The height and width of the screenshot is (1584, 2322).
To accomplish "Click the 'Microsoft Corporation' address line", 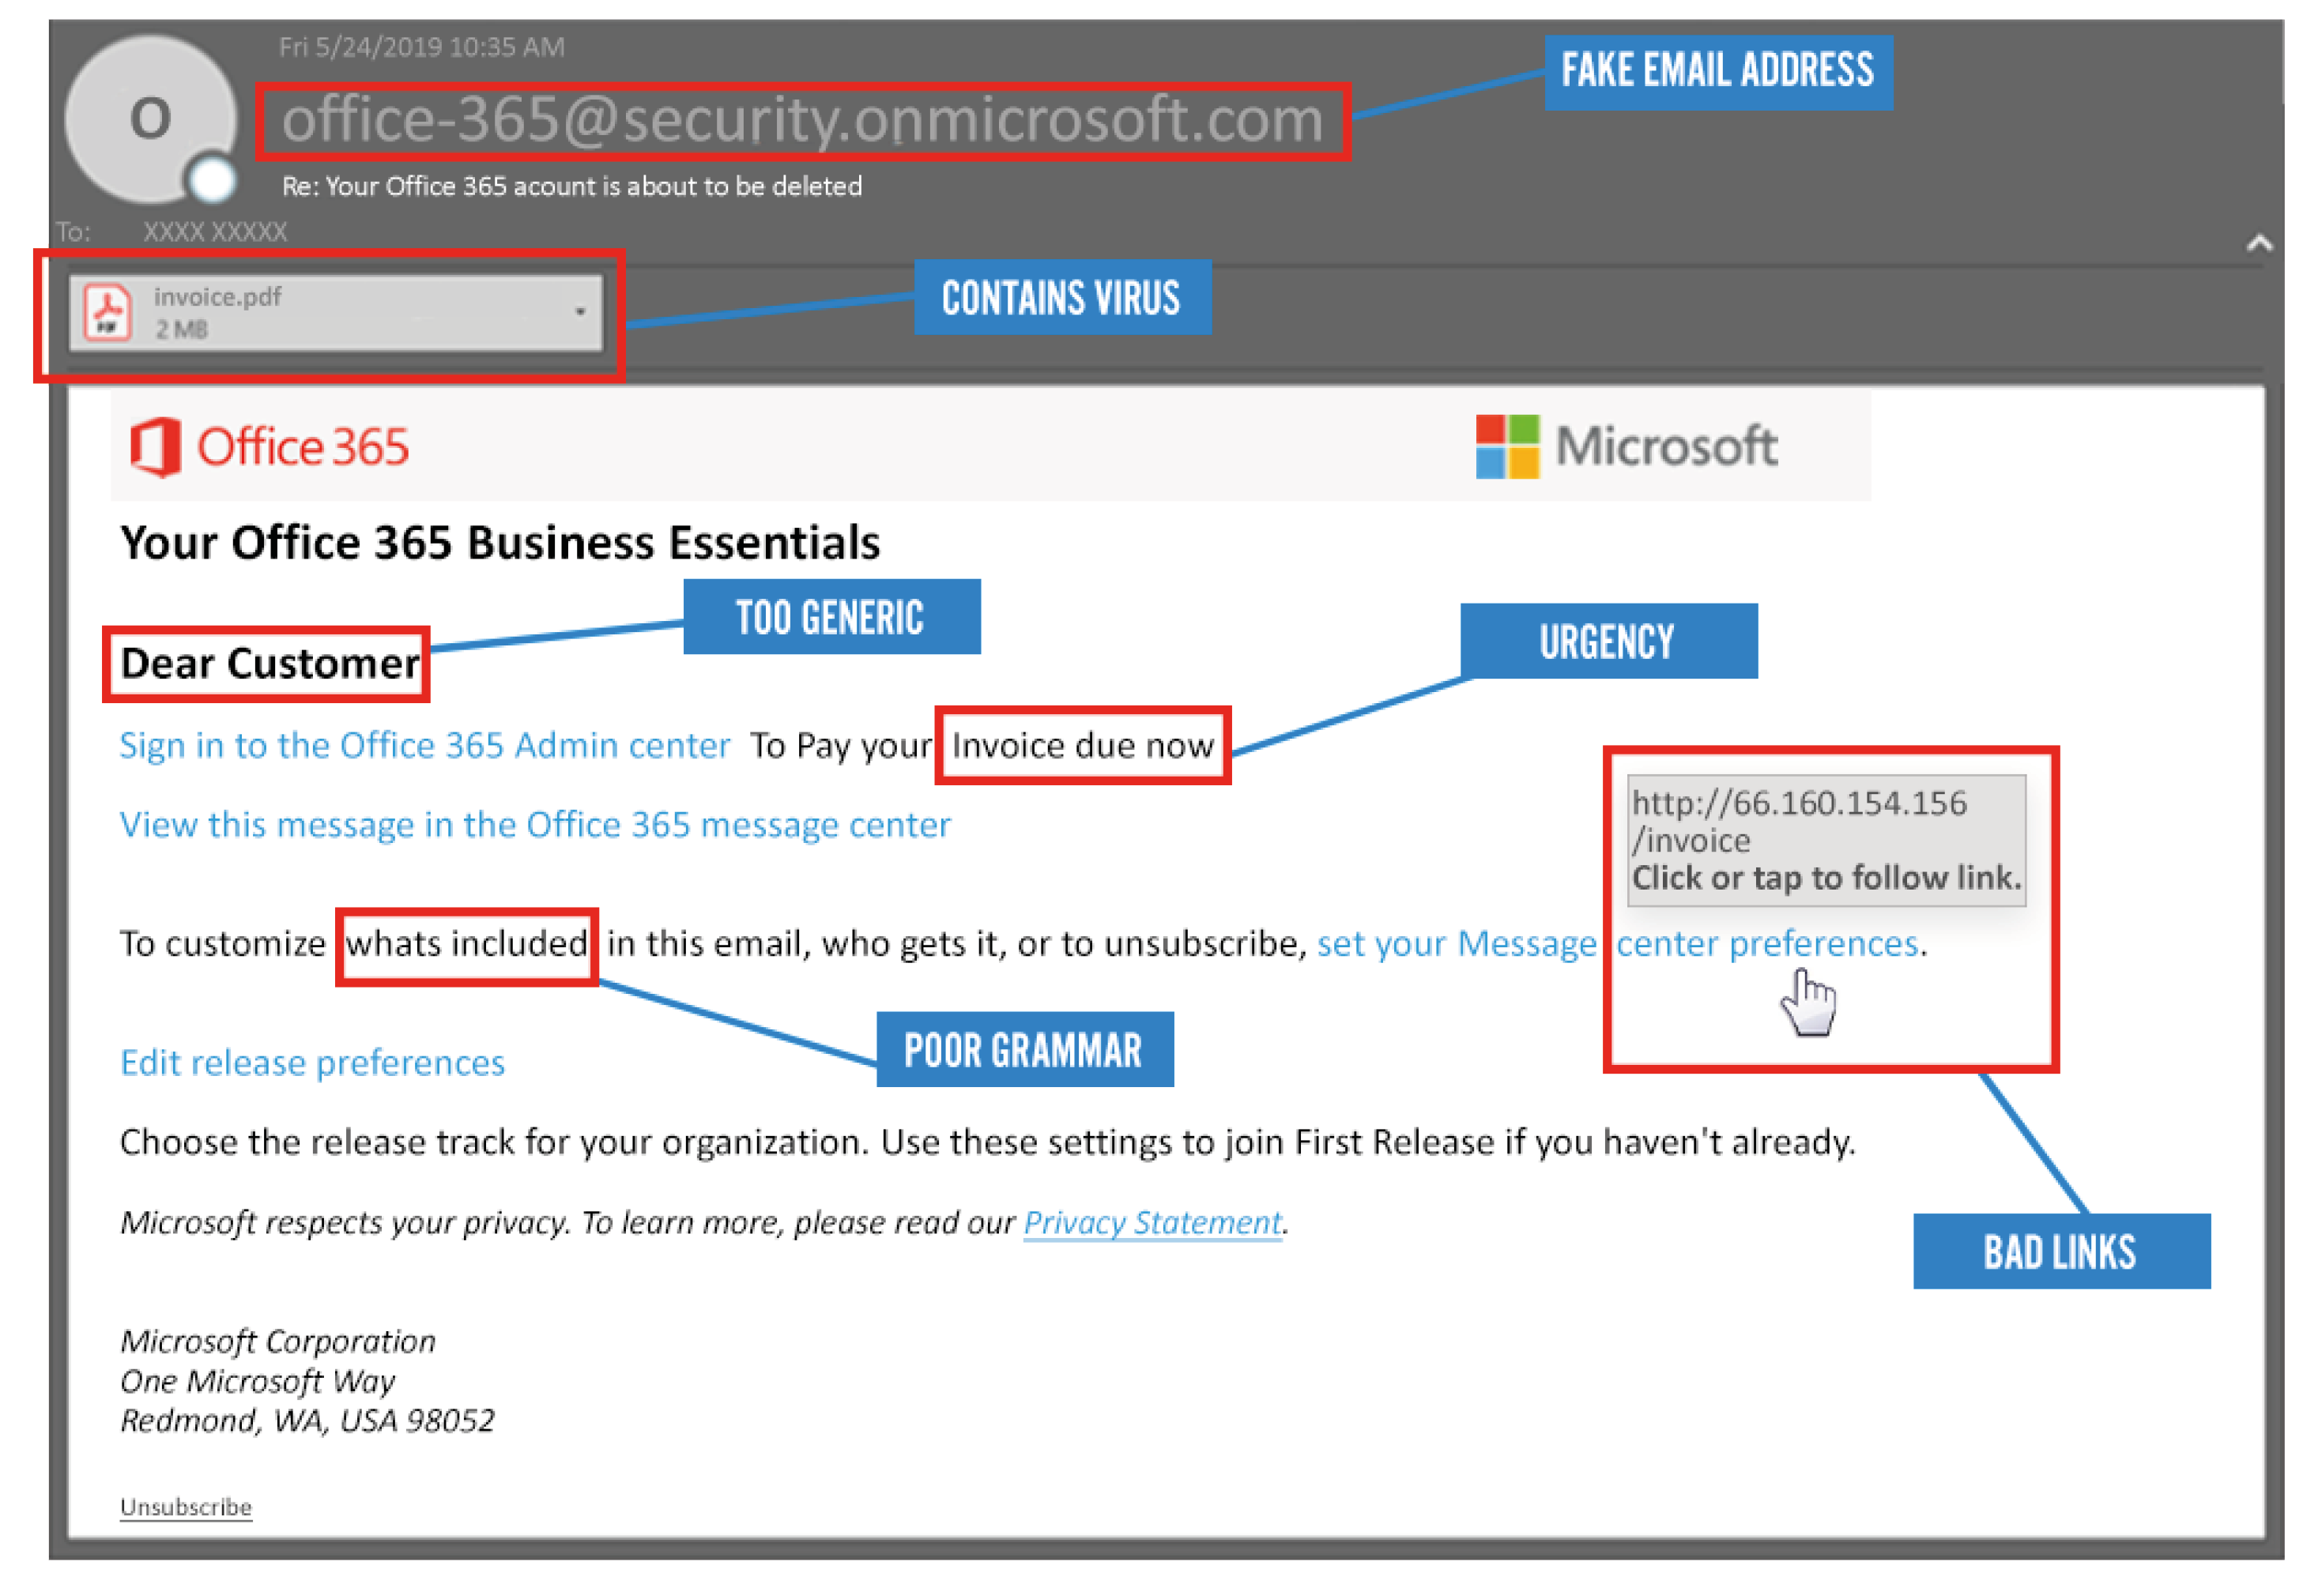I will pos(277,1341).
